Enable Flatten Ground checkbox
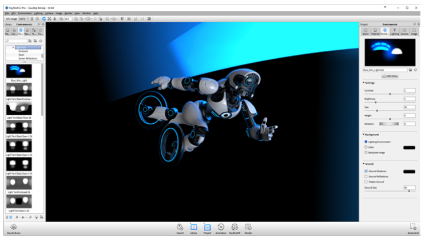 point(366,182)
